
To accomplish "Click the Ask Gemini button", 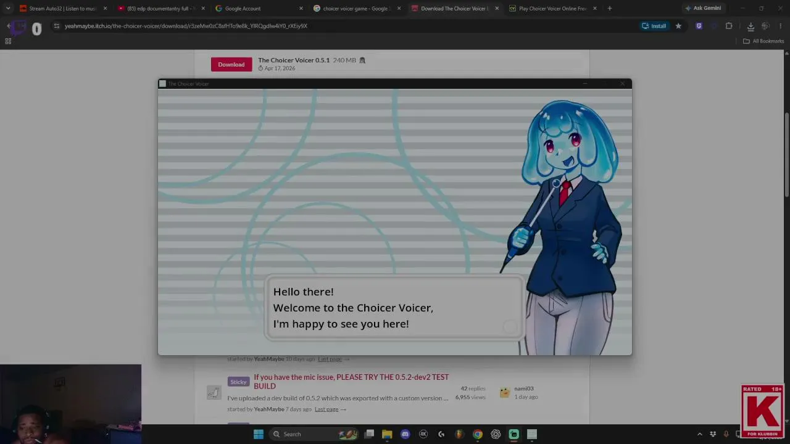I will pos(703,9).
